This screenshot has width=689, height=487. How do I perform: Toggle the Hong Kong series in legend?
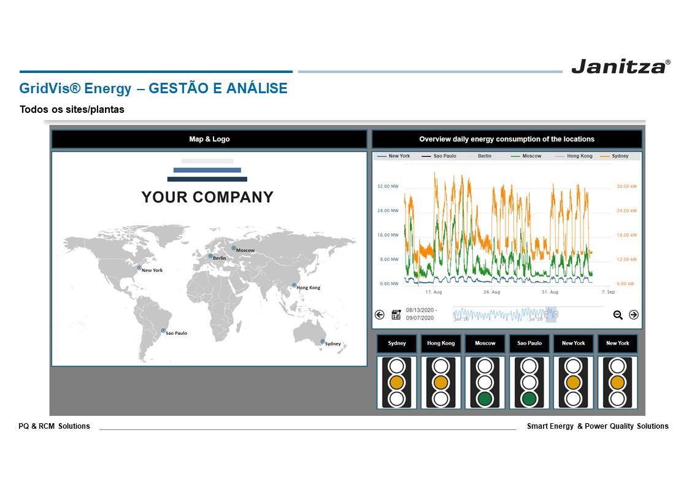coord(574,156)
